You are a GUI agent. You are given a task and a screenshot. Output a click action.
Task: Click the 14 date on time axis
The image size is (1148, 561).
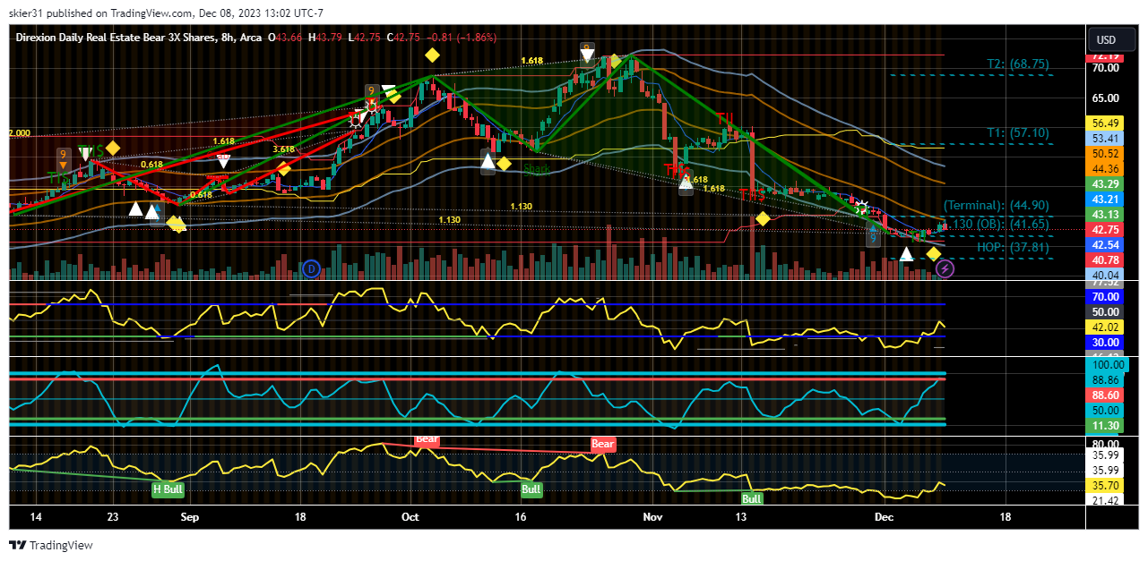36,517
